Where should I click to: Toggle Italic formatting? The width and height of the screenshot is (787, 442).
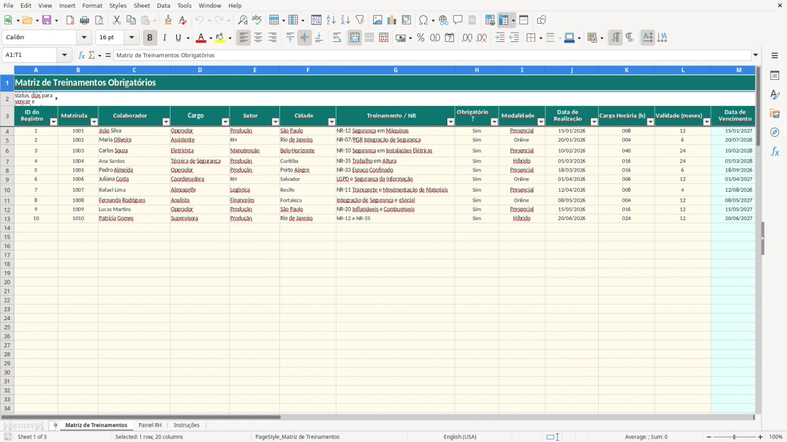click(164, 38)
